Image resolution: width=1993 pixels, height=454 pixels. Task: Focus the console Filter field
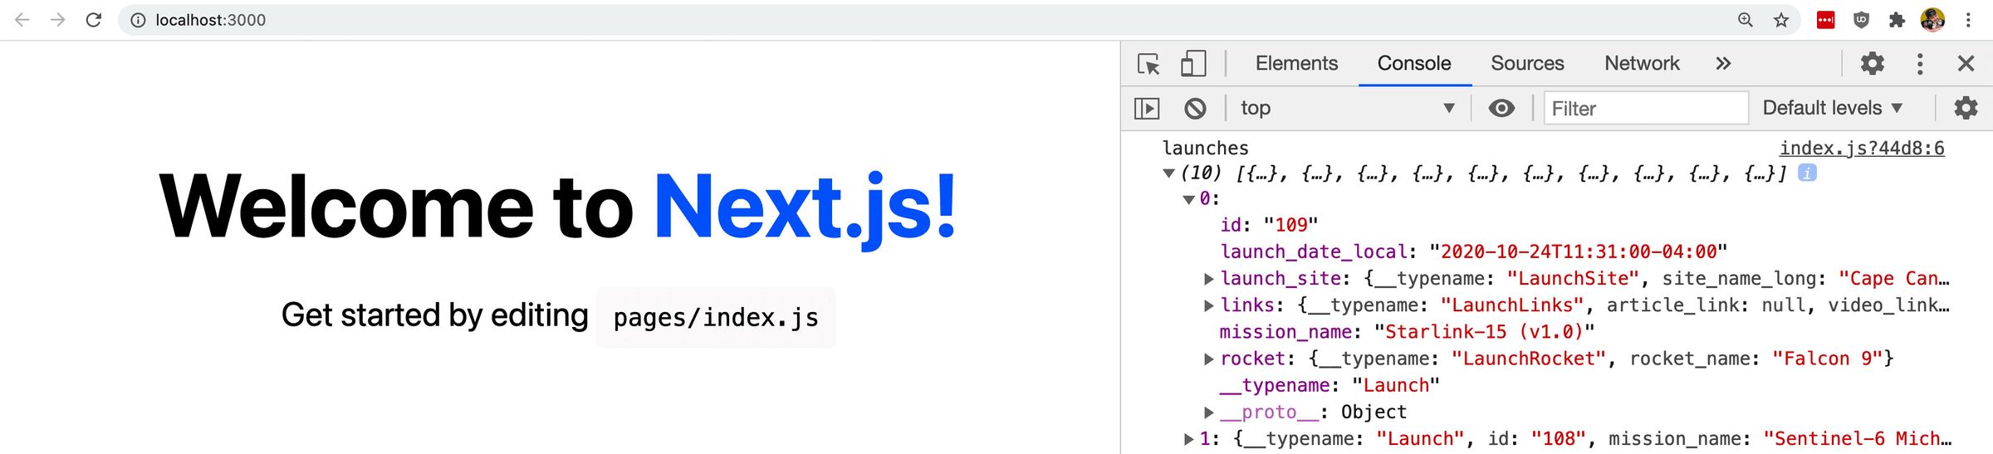1646,109
